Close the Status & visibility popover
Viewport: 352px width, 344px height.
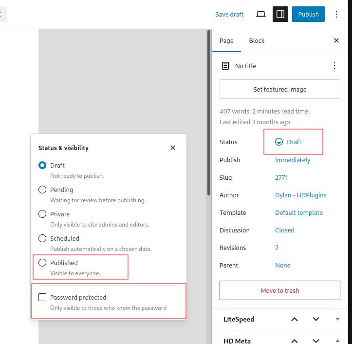tap(173, 148)
